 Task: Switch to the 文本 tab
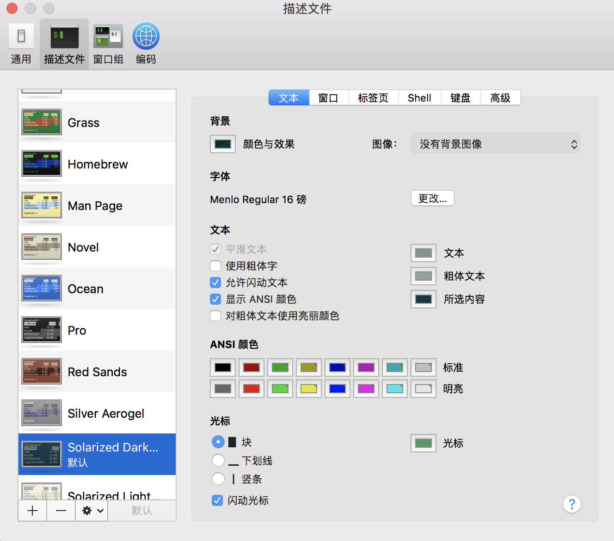click(x=289, y=98)
